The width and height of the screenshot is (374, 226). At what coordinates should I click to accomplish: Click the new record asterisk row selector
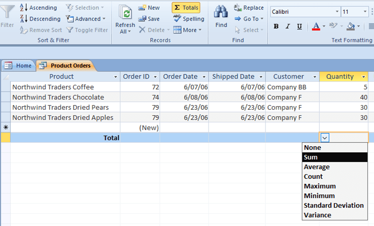pos(6,127)
